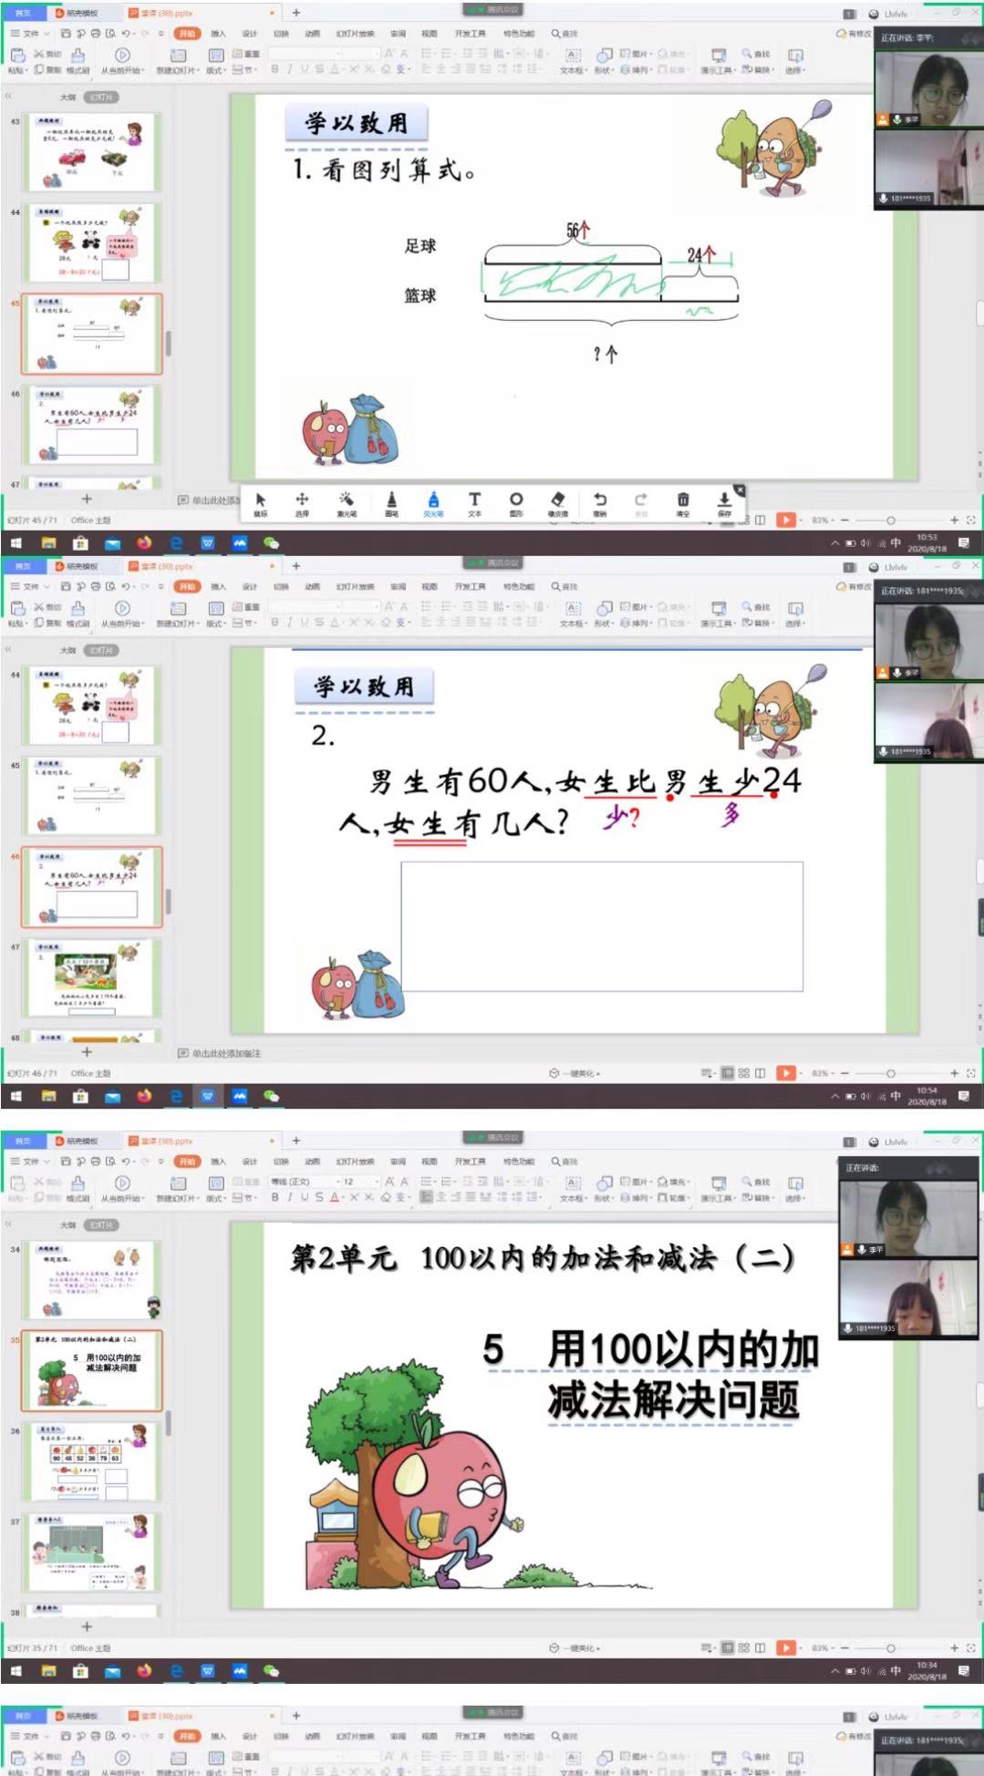
Task: Pick the 文本 text annotation tool
Action: click(x=474, y=501)
